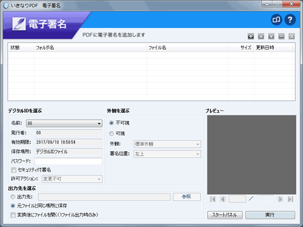
Task: Click the 実行 execute button
Action: [x=270, y=215]
